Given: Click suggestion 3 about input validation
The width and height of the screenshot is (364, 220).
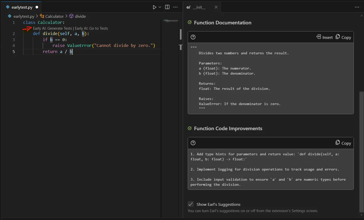Looking at the screenshot, I should point(268,182).
